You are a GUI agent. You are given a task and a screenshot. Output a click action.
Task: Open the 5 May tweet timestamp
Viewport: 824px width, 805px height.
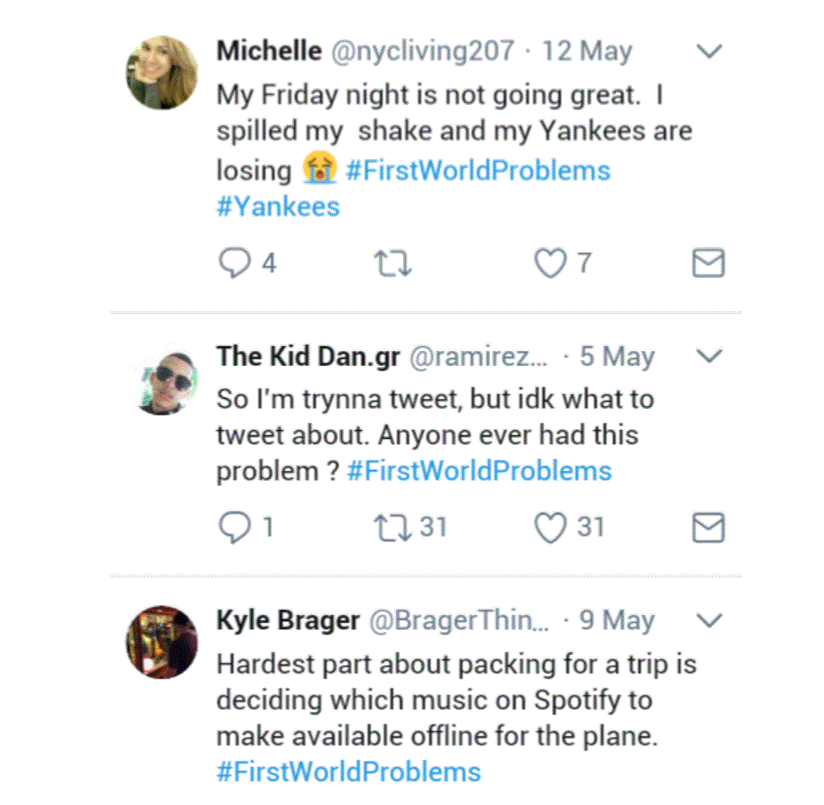pyautogui.click(x=617, y=357)
